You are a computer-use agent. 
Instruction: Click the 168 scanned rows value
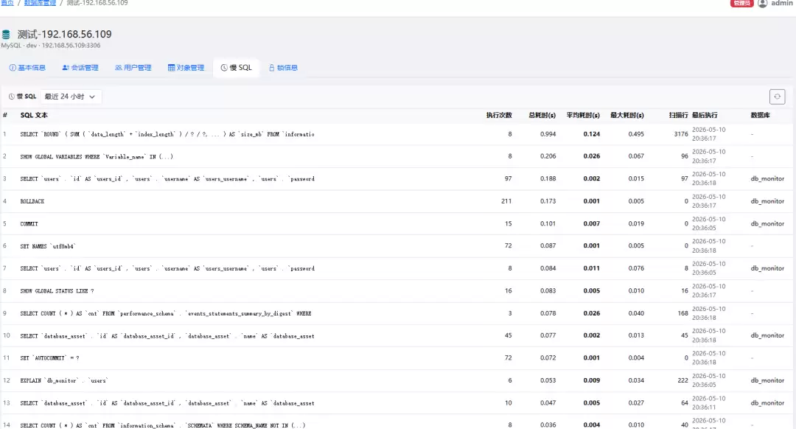[x=682, y=313]
